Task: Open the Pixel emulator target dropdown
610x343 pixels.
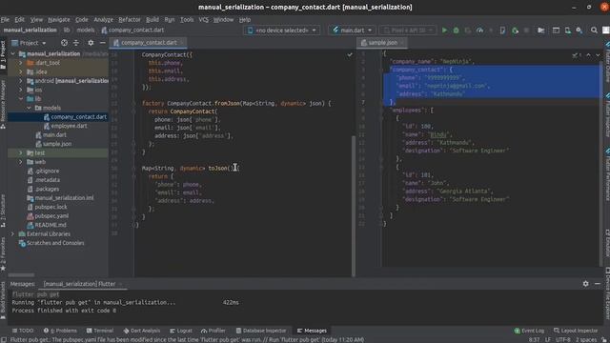Action: point(408,30)
